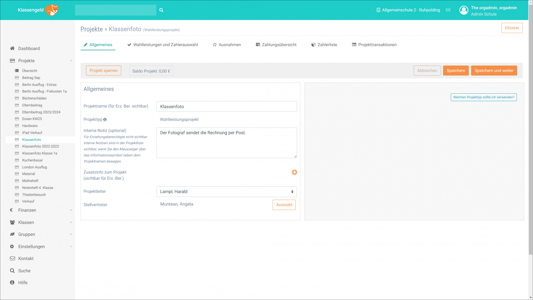Viewport: 533px width, 300px height.
Task: Click the card icon beside Verkauf
Action: [x=17, y=201]
